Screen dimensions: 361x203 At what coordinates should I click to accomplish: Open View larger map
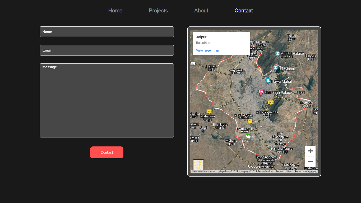point(207,50)
